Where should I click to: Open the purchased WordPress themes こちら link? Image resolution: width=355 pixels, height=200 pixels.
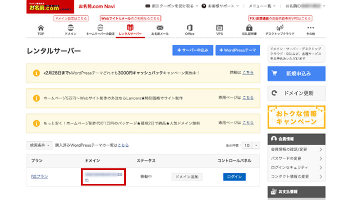pos(123,145)
